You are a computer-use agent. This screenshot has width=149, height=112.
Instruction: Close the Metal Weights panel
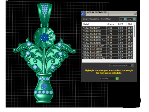coord(135,13)
